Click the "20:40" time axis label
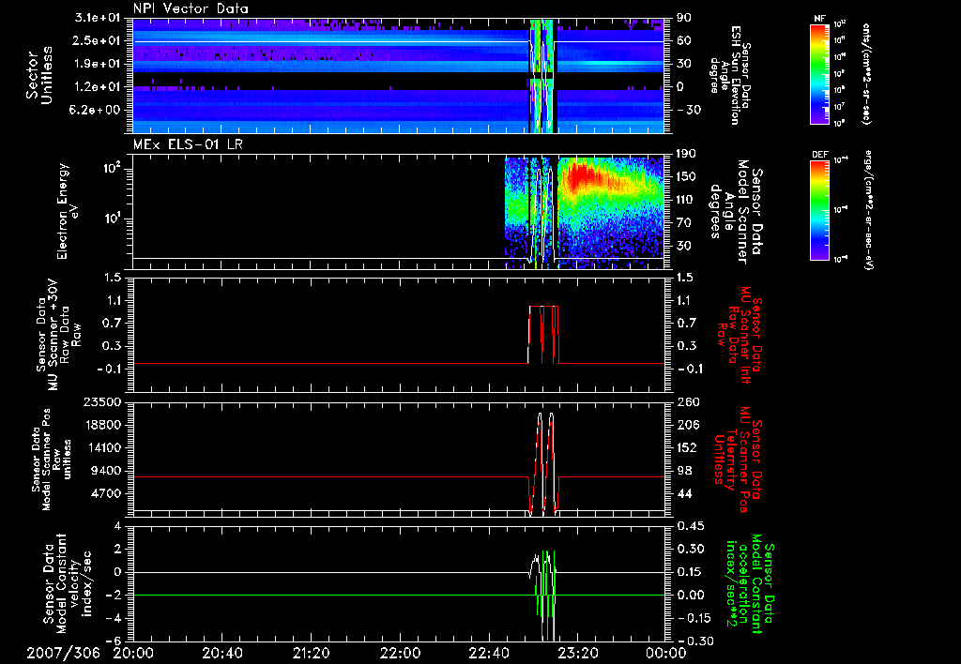 221,654
